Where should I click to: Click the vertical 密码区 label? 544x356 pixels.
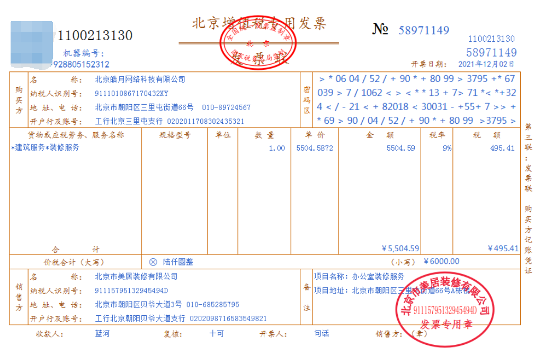[x=307, y=100]
